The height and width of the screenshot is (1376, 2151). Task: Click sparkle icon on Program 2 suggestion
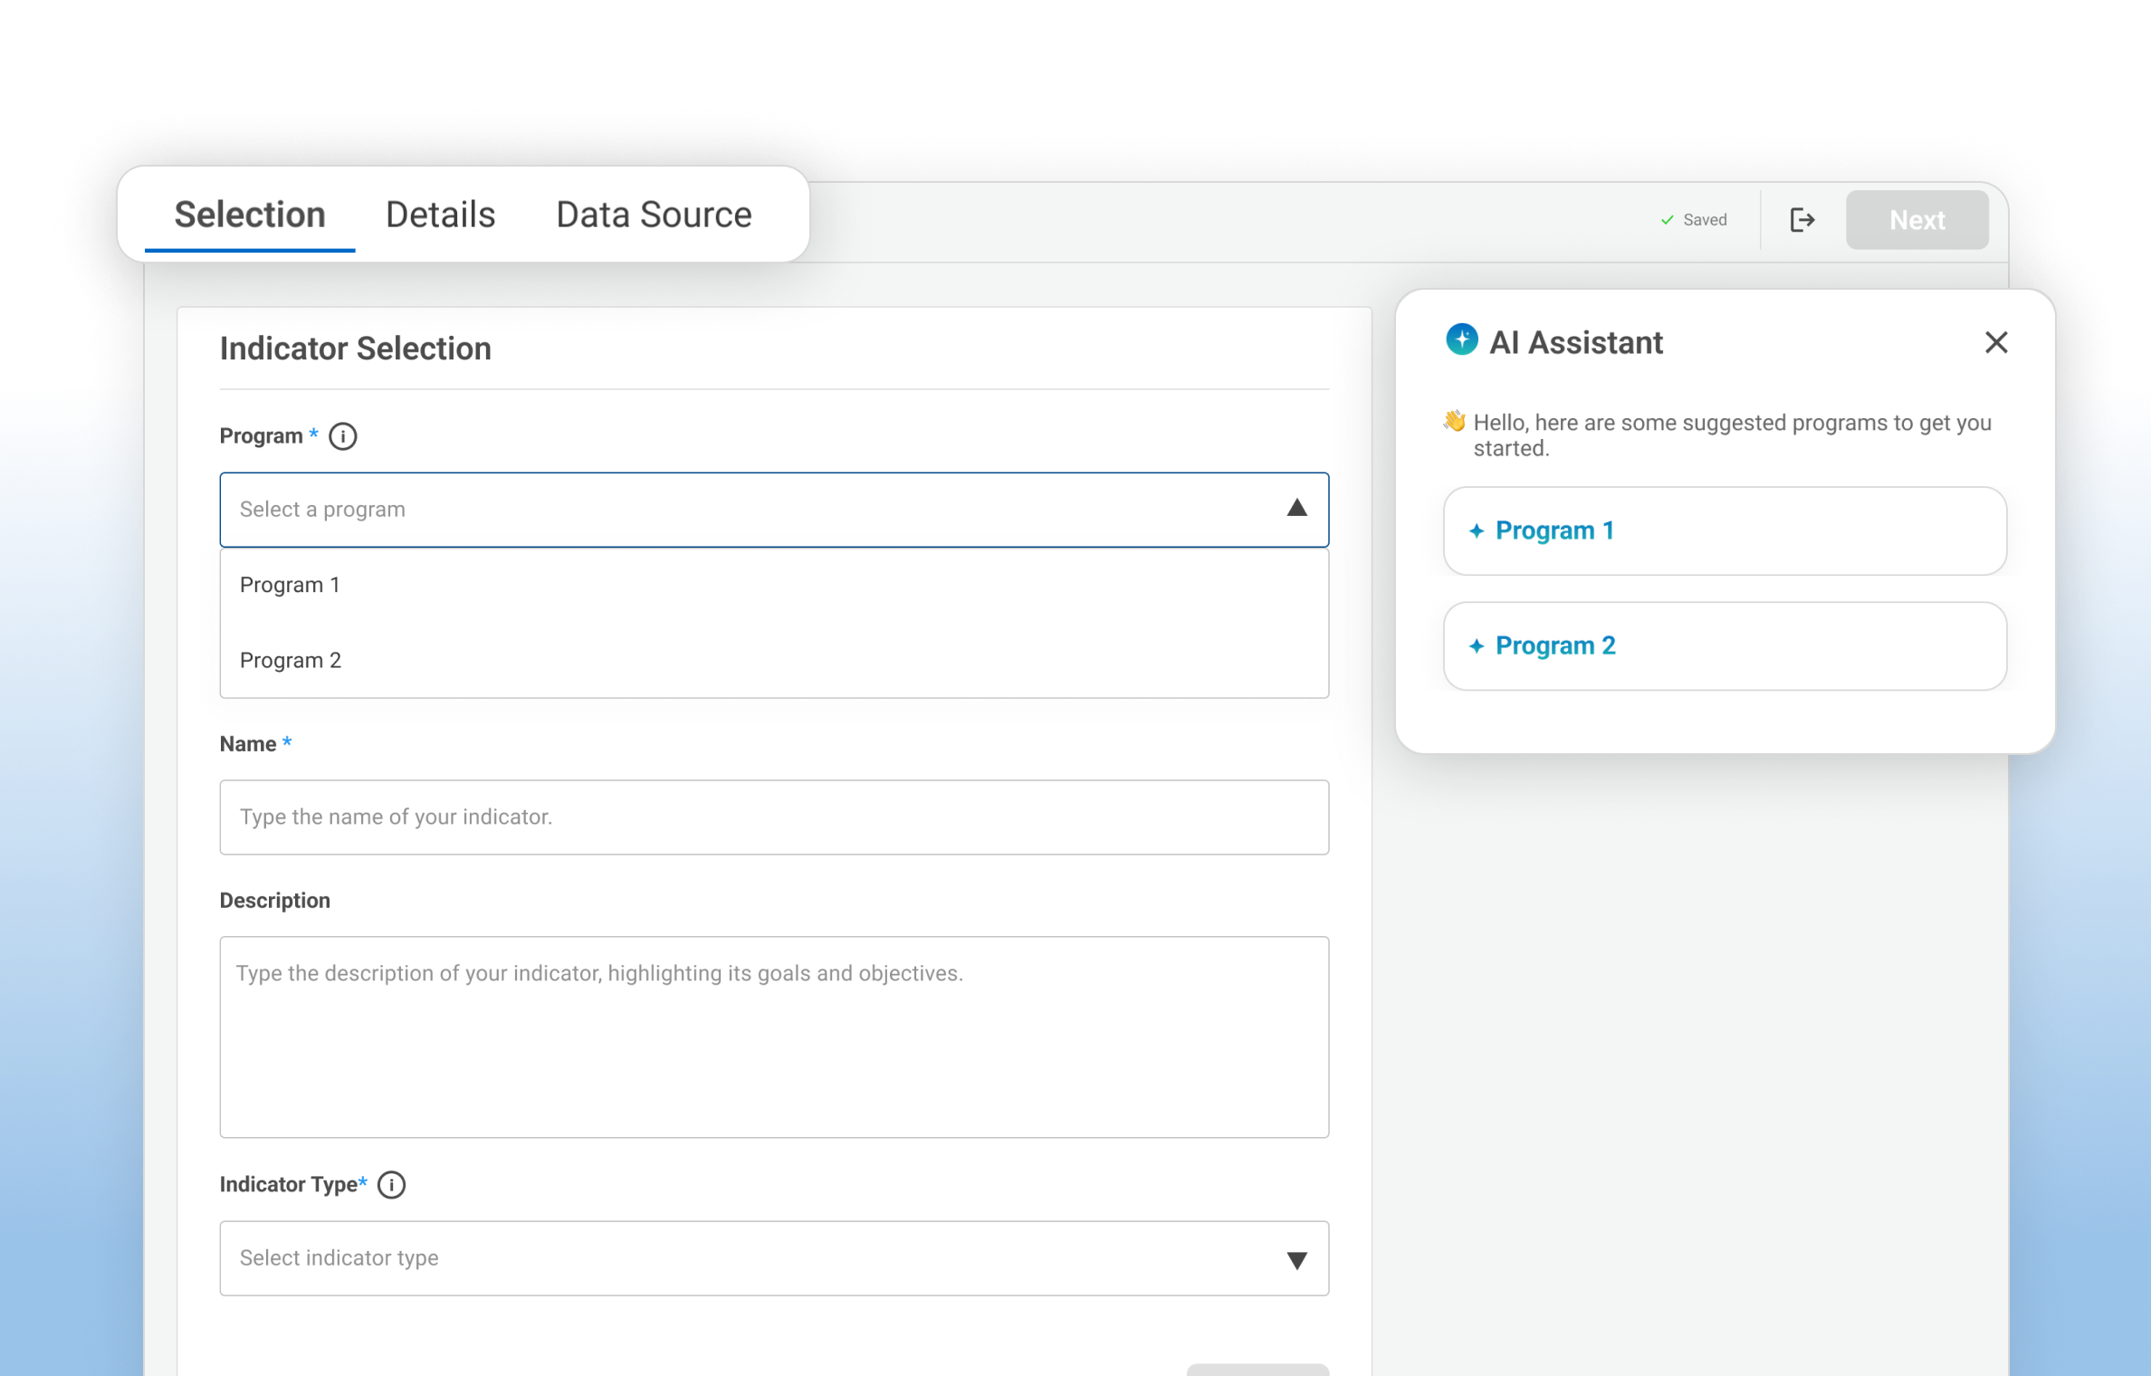pos(1477,646)
